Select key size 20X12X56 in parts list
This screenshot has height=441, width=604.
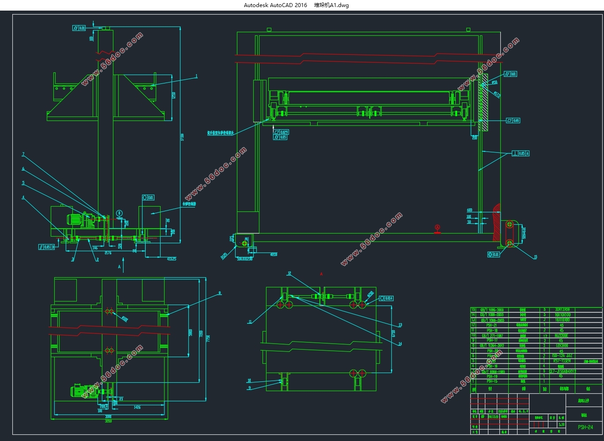pyautogui.click(x=563, y=310)
